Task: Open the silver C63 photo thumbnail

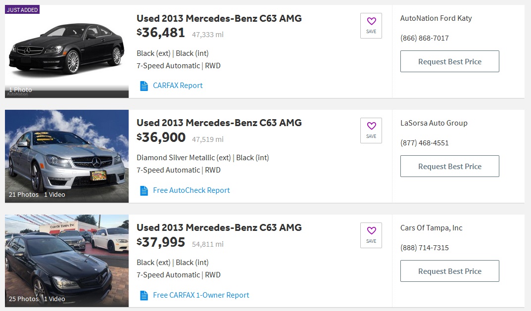Action: [67, 156]
